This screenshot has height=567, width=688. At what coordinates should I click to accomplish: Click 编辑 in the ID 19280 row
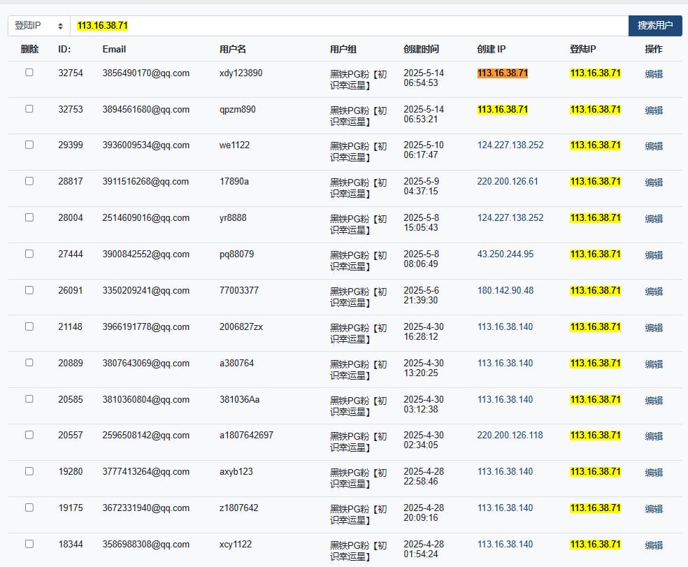(654, 473)
